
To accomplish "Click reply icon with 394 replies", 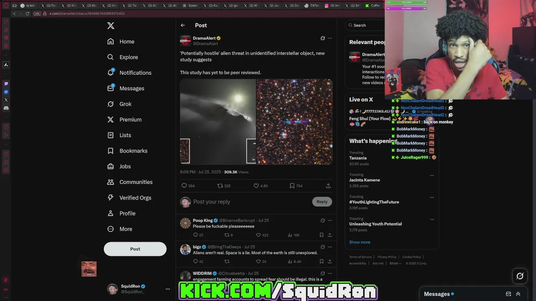I will [188, 186].
